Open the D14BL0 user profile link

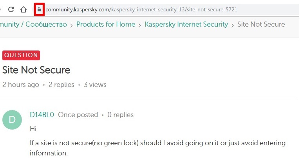(42, 115)
